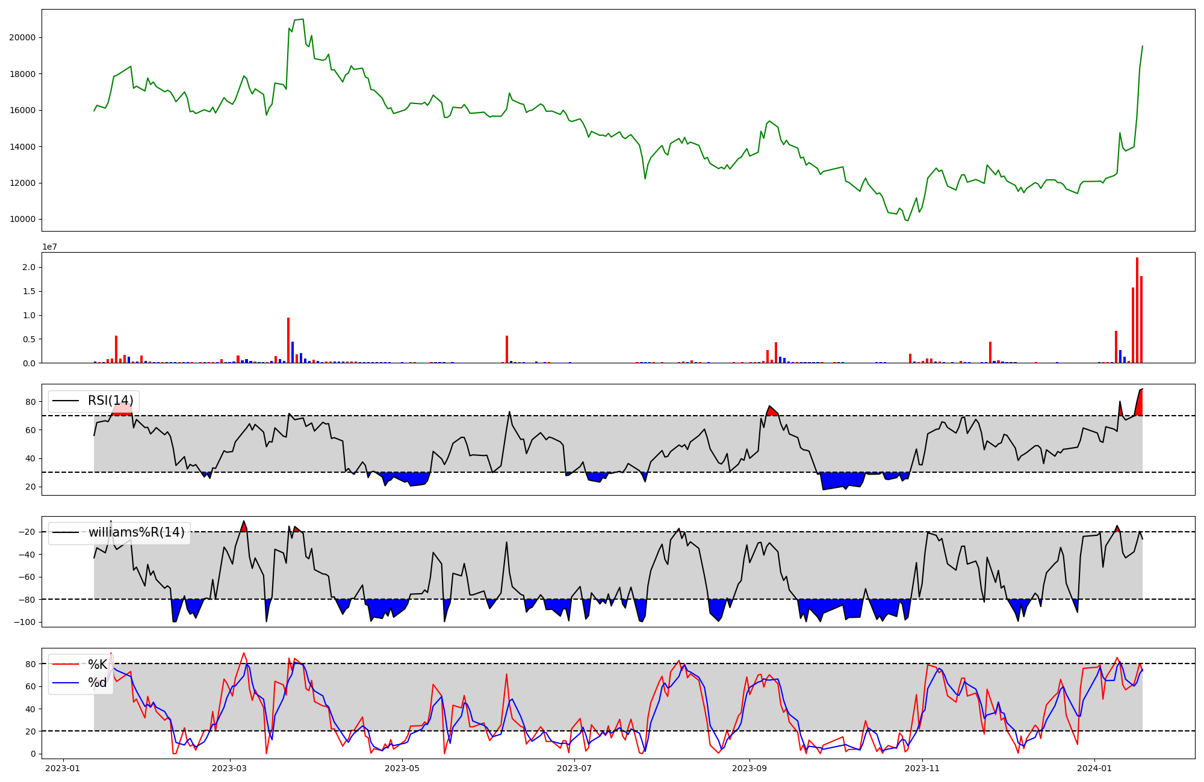Click the 1e7 volume scale label

(x=49, y=247)
